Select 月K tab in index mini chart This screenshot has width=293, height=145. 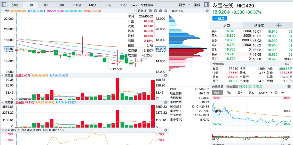pyautogui.click(x=251, y=93)
